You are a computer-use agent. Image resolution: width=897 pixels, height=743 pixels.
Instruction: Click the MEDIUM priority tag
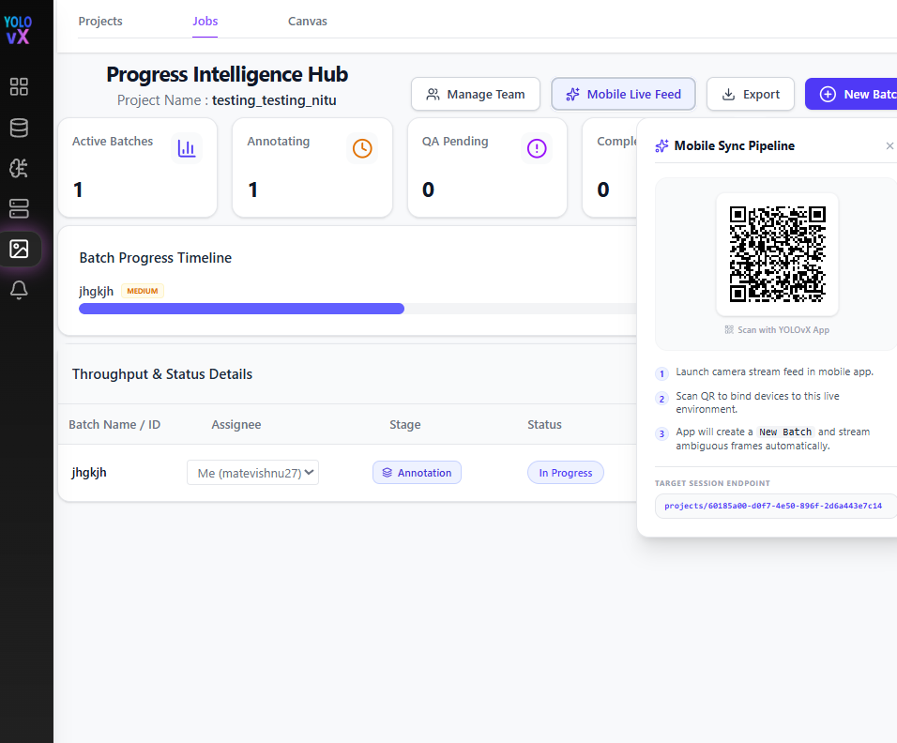[143, 291]
